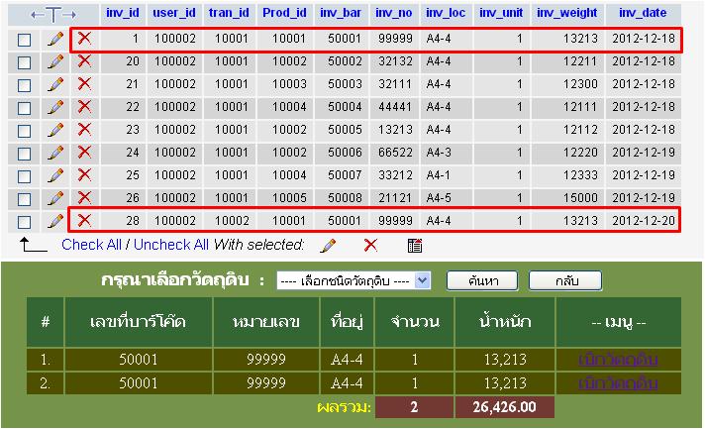Click inv_weight value 15000

pyautogui.click(x=580, y=198)
